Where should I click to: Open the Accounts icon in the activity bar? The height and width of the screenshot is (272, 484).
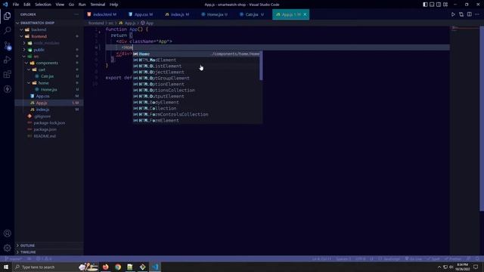pos(7,233)
